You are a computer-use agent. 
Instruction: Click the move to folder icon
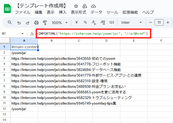[x=85, y=6]
